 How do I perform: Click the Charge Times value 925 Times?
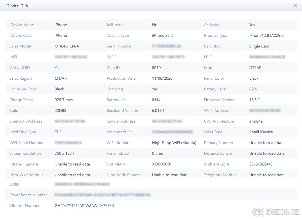click(63, 100)
